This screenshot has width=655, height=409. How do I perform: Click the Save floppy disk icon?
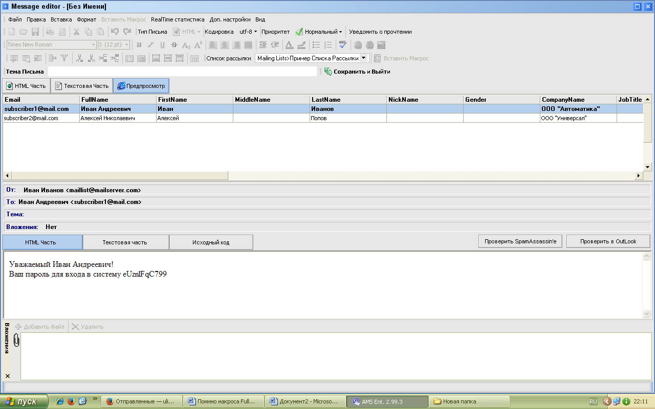point(35,32)
